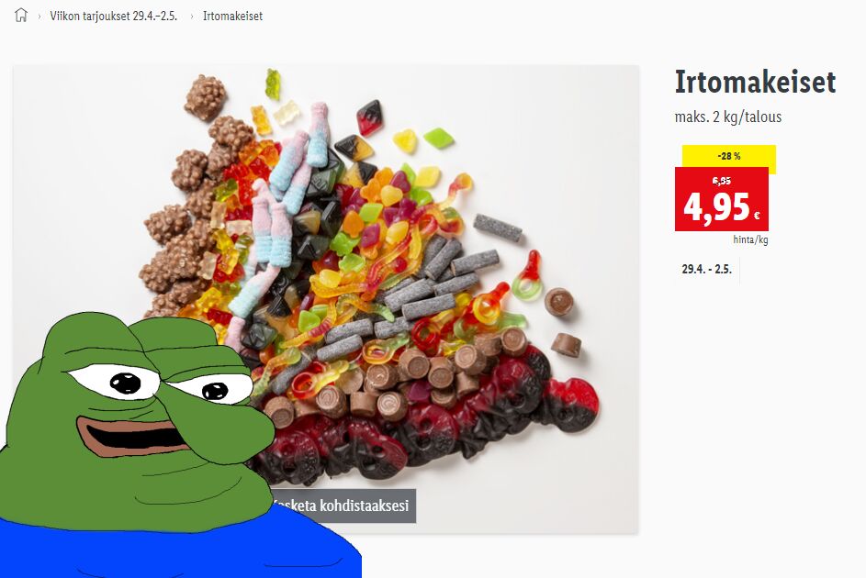Screen dimensions: 866x578
Task: Click the chevron before Irtomakeiset breadcrumb
Action: point(192,17)
